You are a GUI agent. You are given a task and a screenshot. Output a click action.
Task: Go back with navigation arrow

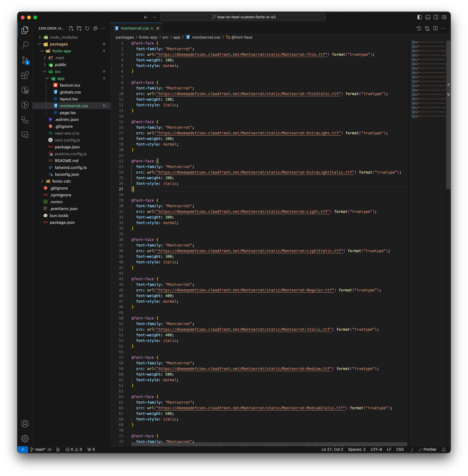click(x=146, y=17)
